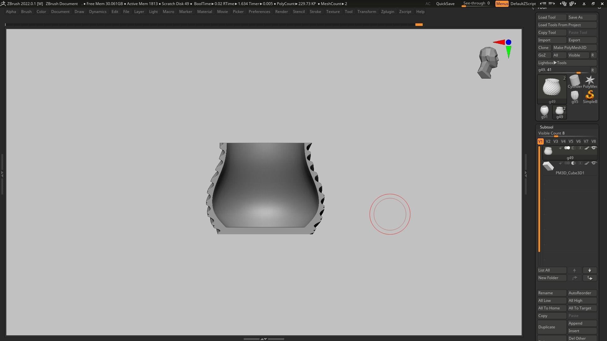Viewport: 607px width, 341px height.
Task: Switch to the V2 visibility set
Action: 548,141
